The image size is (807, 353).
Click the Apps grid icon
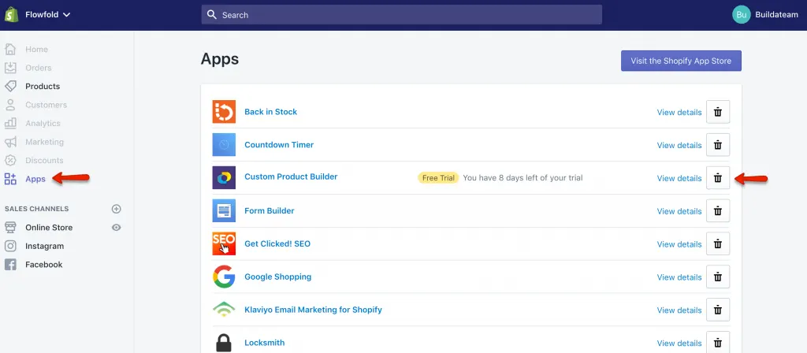[10, 179]
